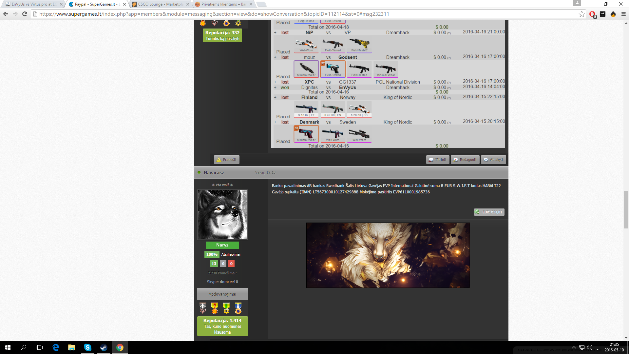Click the positive feedback count 13

point(214,264)
